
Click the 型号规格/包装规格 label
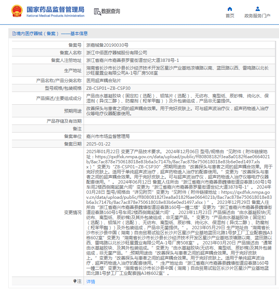point(63,88)
